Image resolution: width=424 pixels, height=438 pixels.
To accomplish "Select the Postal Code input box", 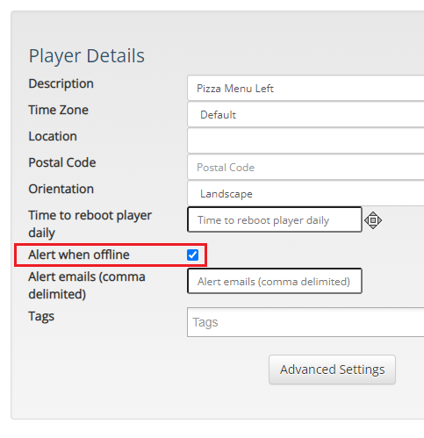I will [305, 167].
